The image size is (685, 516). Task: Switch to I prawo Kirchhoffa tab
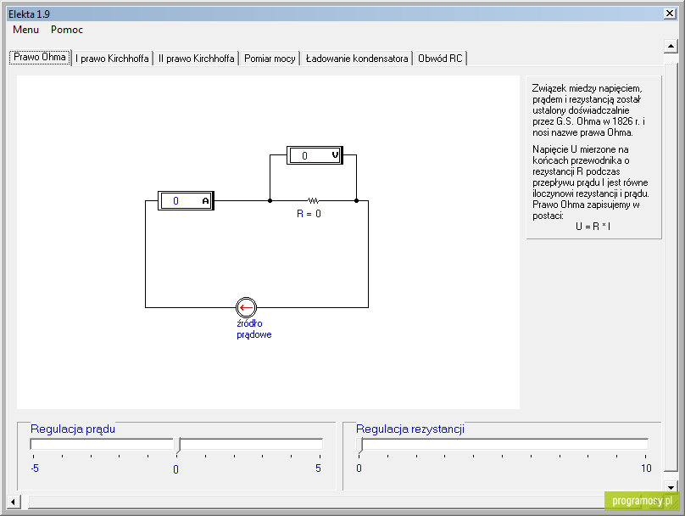tap(112, 59)
